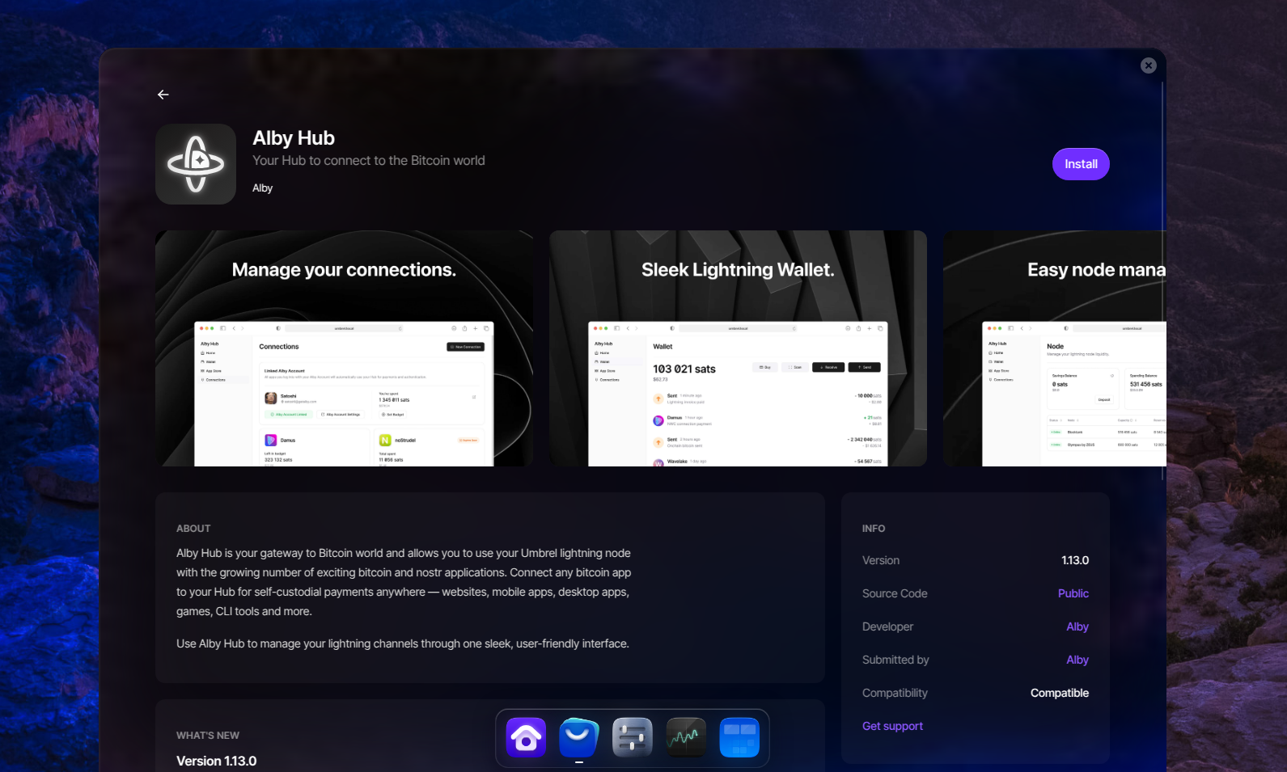Open the Live Usage chart dock icon
The height and width of the screenshot is (772, 1287).
pyautogui.click(x=686, y=737)
